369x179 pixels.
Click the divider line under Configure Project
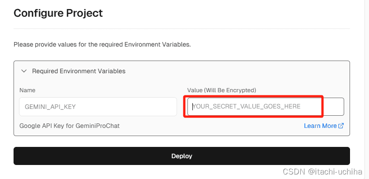pyautogui.click(x=182, y=29)
